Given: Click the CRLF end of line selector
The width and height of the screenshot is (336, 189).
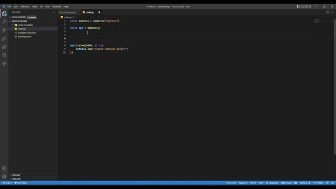Looking at the screenshot, I should (x=261, y=183).
